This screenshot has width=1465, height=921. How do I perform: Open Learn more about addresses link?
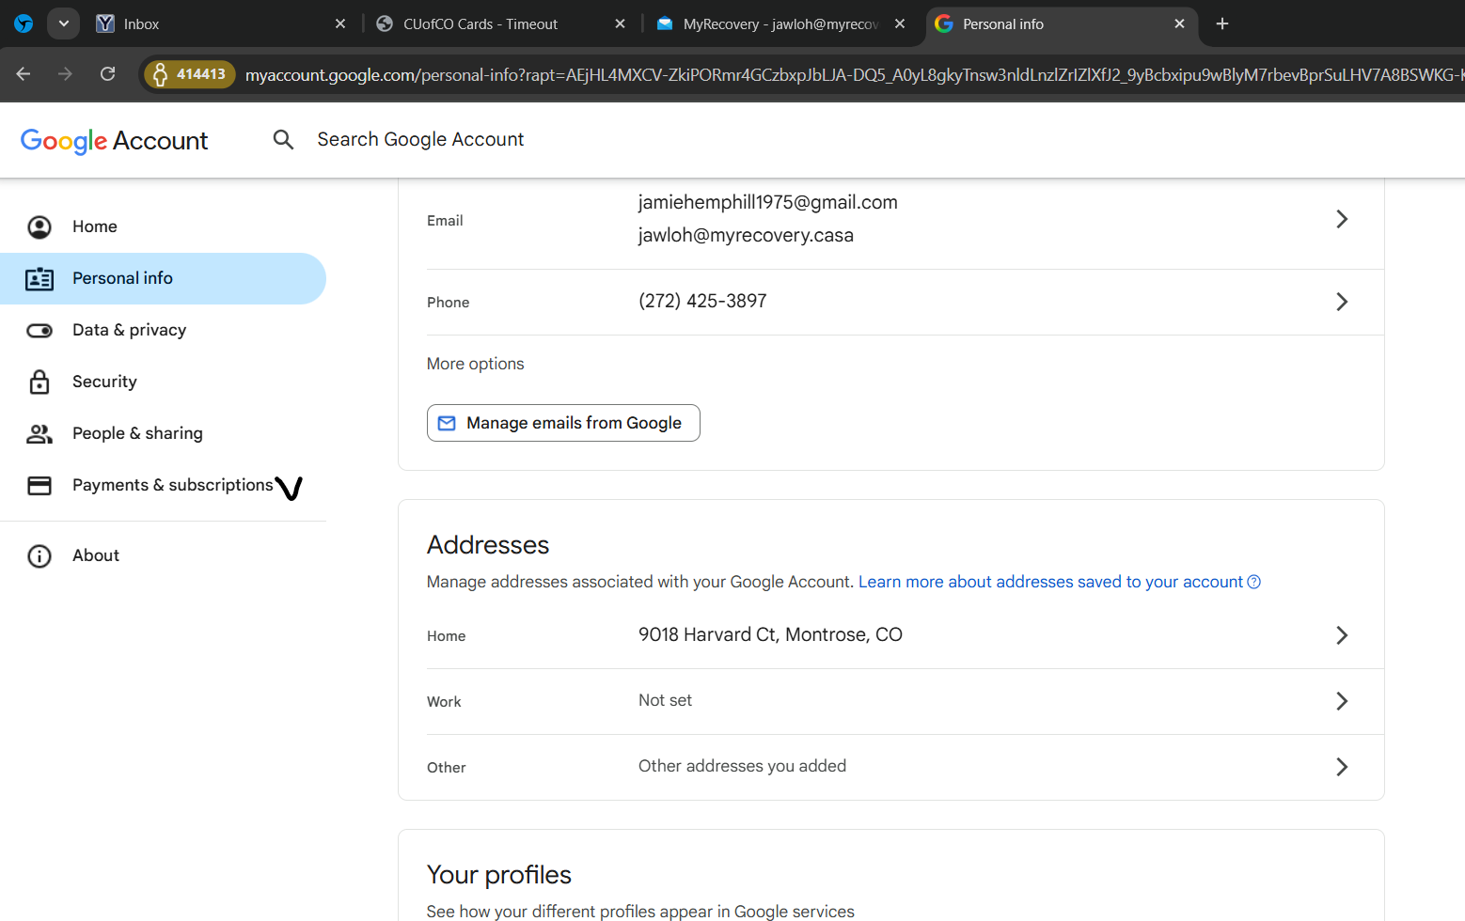(x=1050, y=582)
